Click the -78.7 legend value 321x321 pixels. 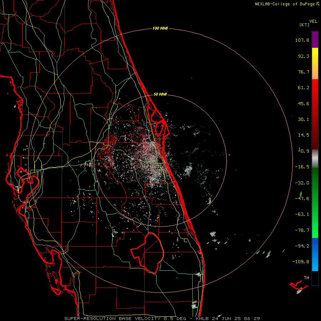coord(302,230)
